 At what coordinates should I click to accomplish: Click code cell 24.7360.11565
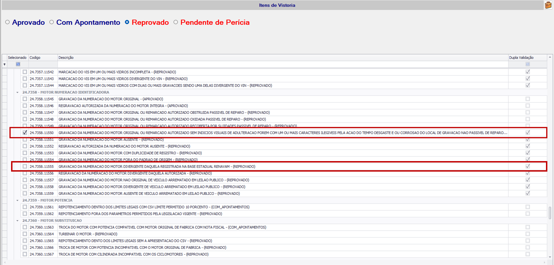(x=42, y=241)
